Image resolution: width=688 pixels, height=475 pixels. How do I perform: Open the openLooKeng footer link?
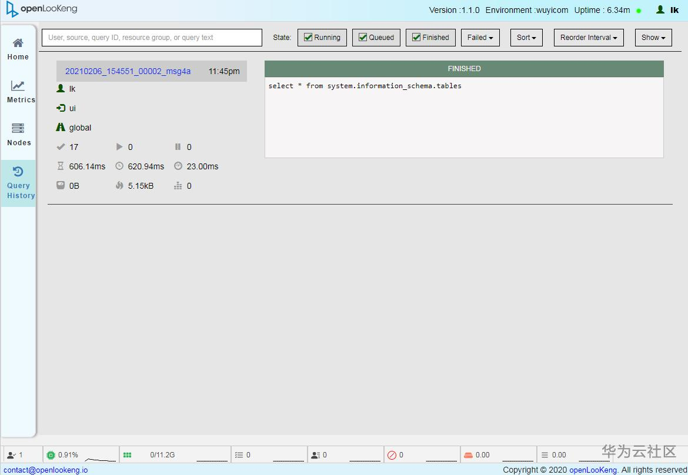click(593, 470)
